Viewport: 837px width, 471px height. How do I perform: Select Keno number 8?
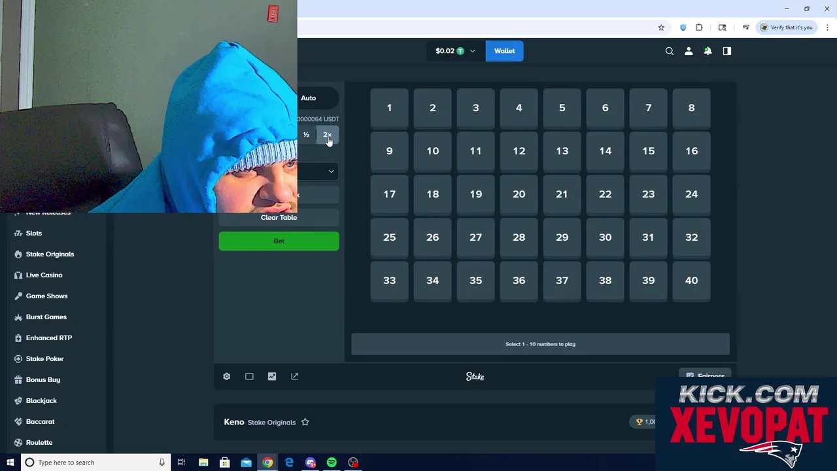coord(691,108)
